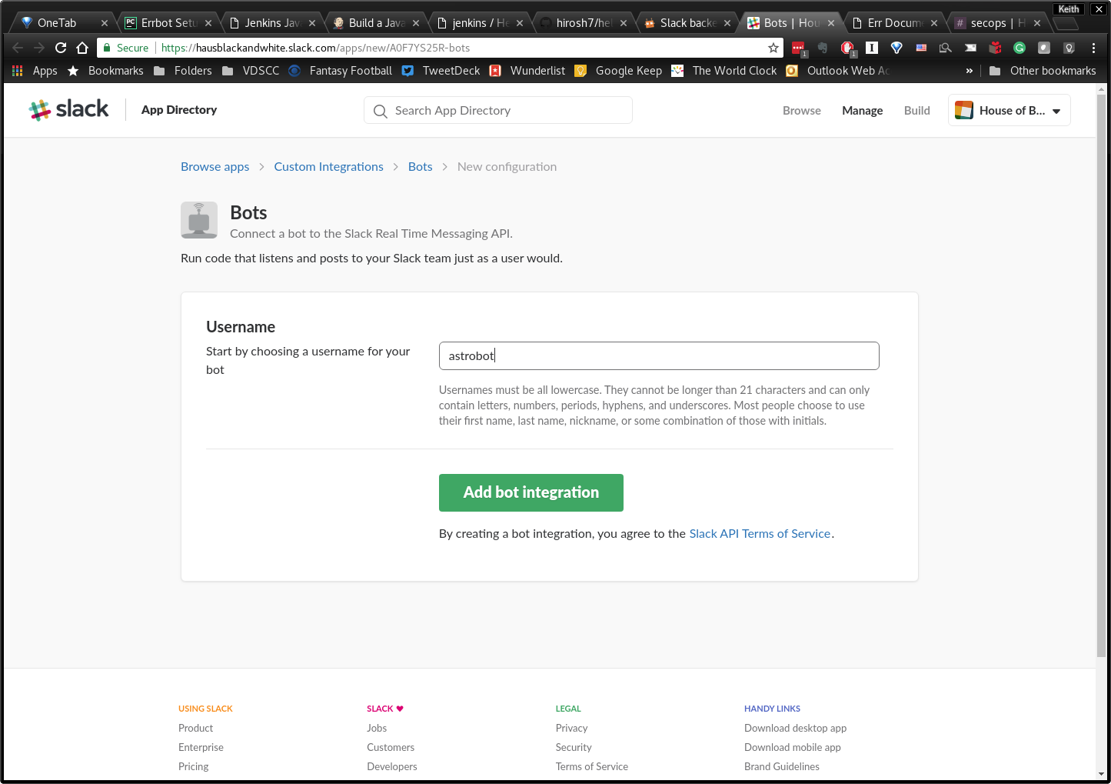This screenshot has height=784, width=1111.
Task: Switch to the Err Documentation tab
Action: [x=894, y=23]
